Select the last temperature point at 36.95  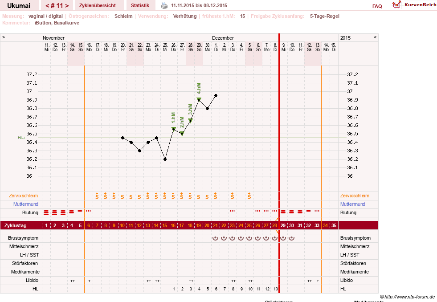tap(216, 96)
